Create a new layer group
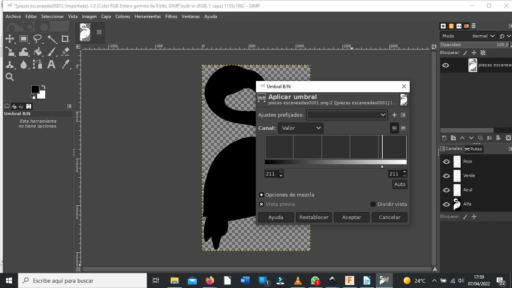This screenshot has height=288, width=512. point(453,138)
